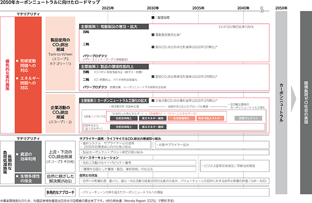Click the '自然に根ざした解決策(NbS)' box
The image size is (312, 203).
click(60, 178)
